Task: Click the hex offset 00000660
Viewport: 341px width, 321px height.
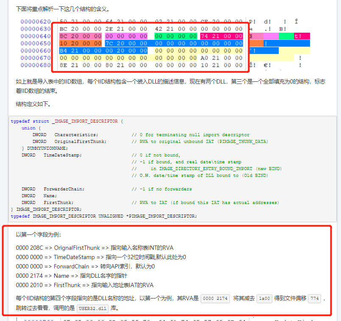Action: coord(36,50)
